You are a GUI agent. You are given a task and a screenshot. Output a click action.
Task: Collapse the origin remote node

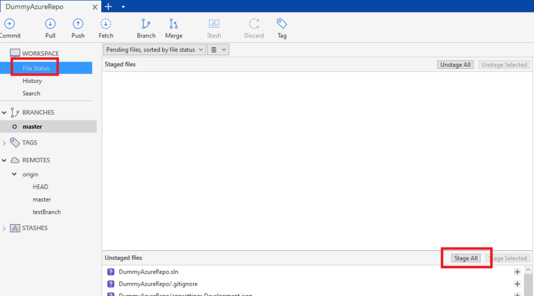click(14, 175)
